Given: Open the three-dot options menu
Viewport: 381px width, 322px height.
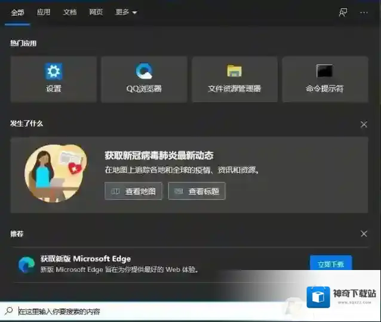Looking at the screenshot, I should tap(364, 13).
